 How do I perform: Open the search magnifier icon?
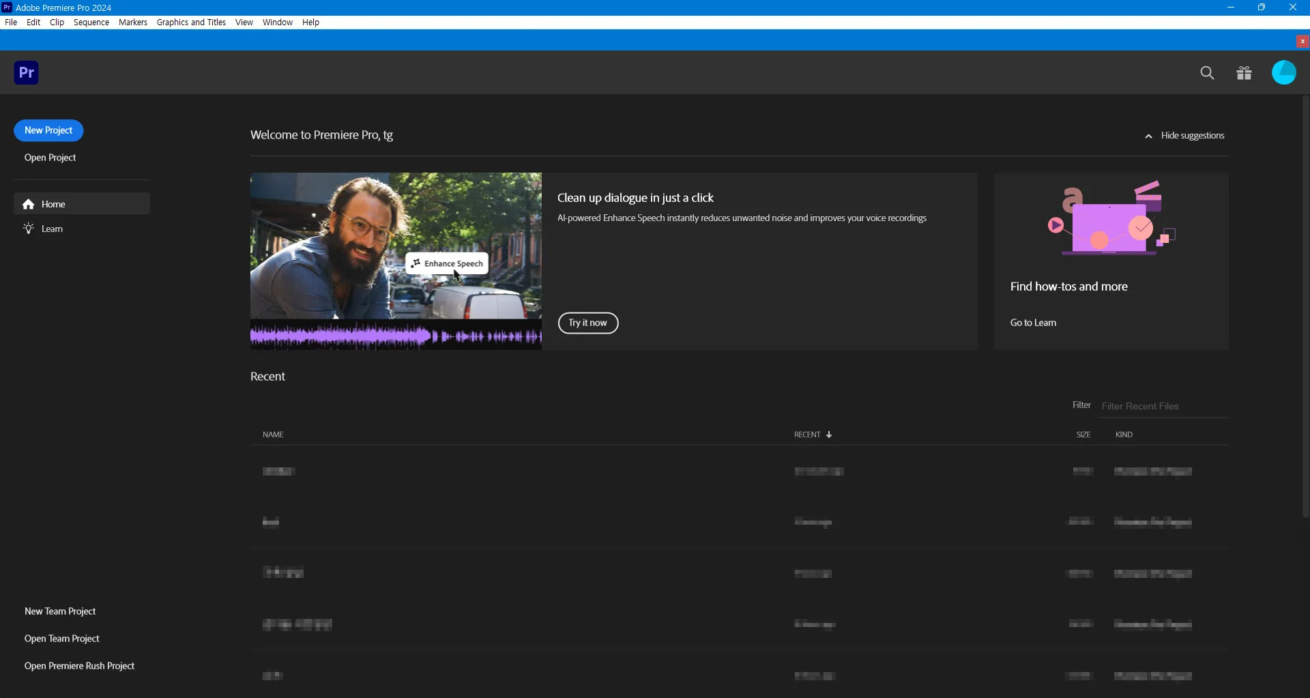(1207, 73)
